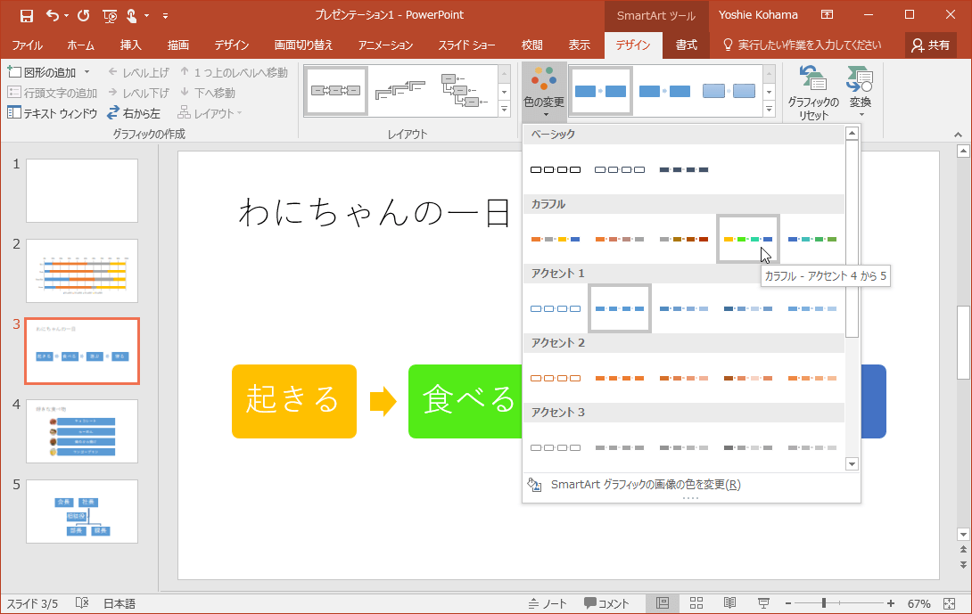The width and height of the screenshot is (972, 614).
Task: Start slide show from beginning icon
Action: 109,15
